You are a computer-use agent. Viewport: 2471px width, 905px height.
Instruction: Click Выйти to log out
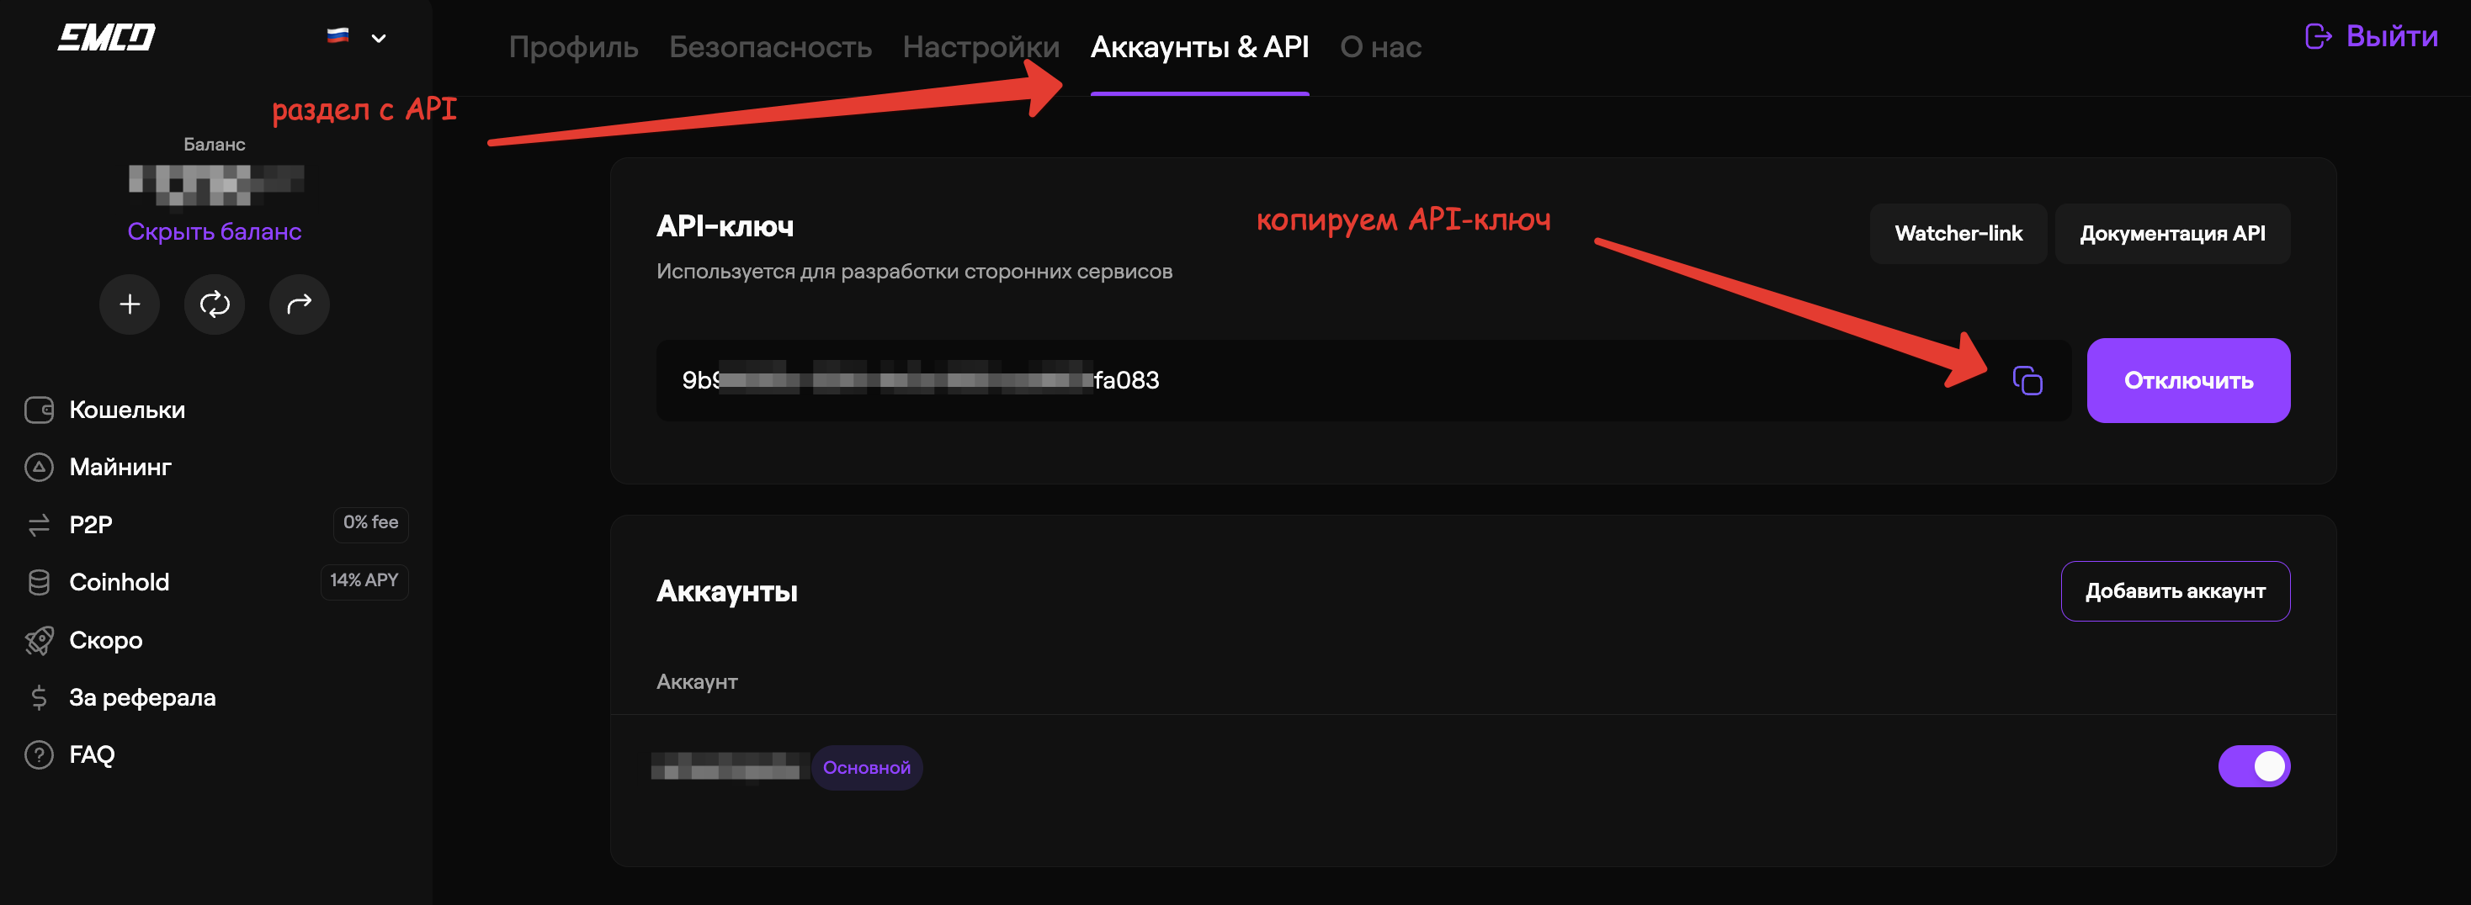[x=2370, y=36]
